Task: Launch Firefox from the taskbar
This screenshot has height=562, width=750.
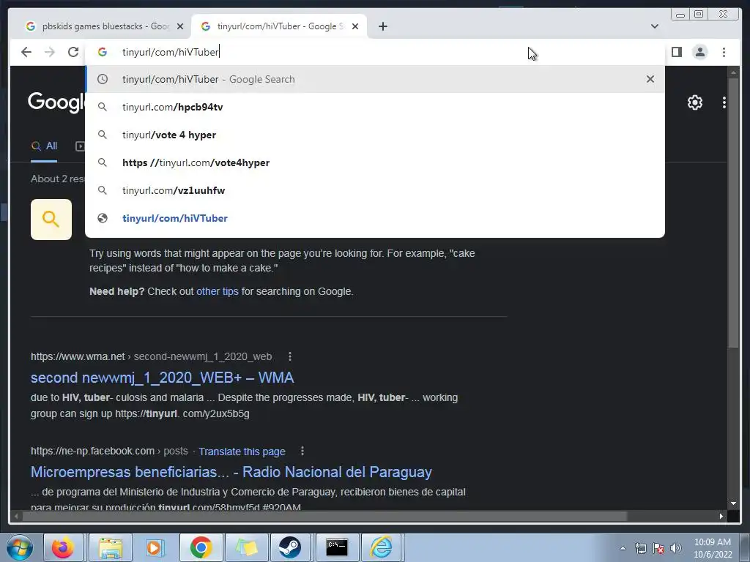Action: (x=63, y=547)
